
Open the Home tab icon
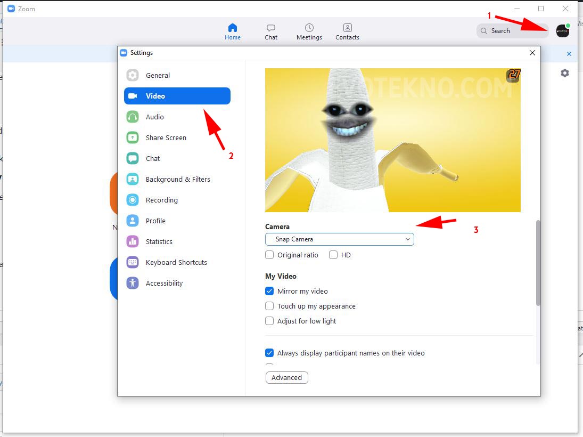232,28
